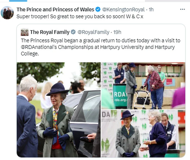Screen dimensions: 190x160
Task: Click the blue verified badge beside Wales
Action: 98,10
